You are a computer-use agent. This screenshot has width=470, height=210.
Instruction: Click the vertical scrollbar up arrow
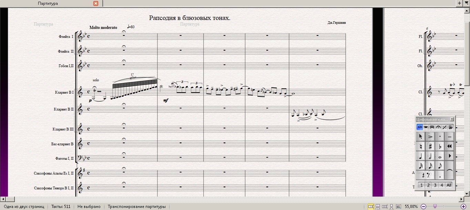[x=467, y=10]
